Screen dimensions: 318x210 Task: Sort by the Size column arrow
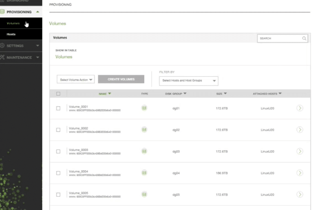[x=225, y=94]
